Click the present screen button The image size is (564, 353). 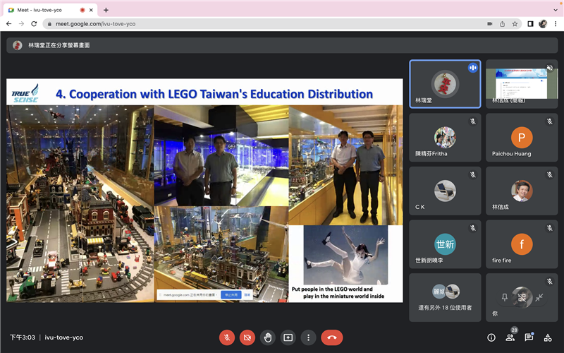click(288, 337)
